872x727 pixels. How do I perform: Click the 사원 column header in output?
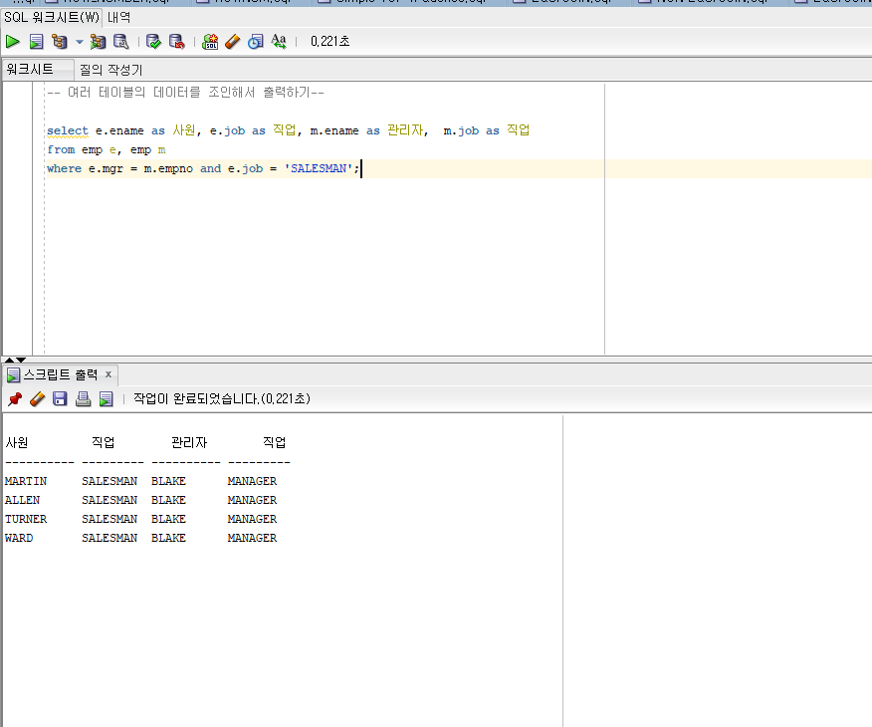[17, 443]
